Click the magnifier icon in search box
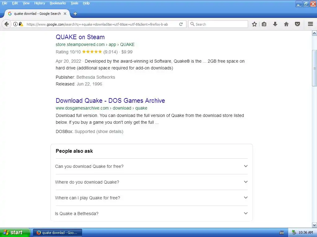Image resolution: width=317 pixels, height=237 pixels. [192, 24]
